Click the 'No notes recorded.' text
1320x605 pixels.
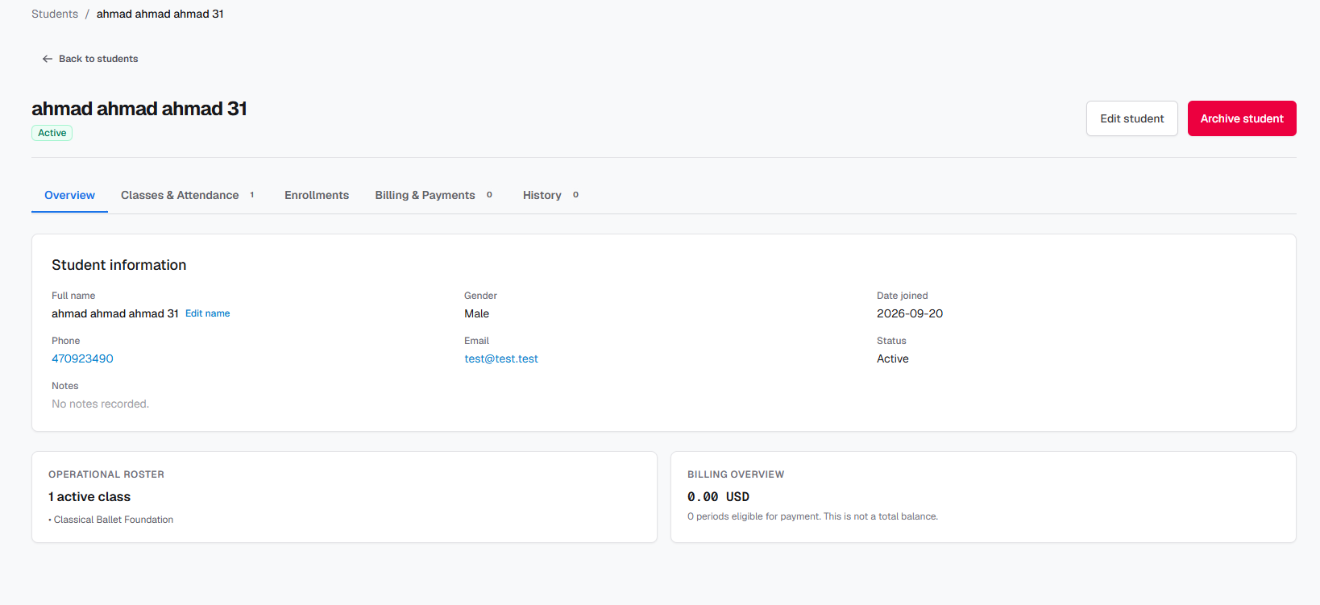coord(100,404)
